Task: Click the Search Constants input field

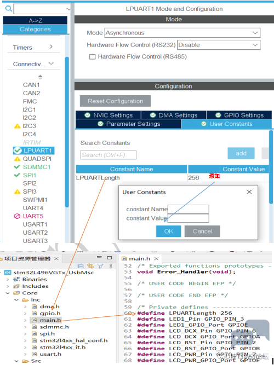Action: [x=109, y=155]
